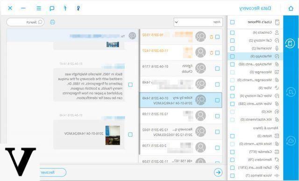
Task: Select Recover from iTunes backup sidebar icon
Action: (x=291, y=92)
